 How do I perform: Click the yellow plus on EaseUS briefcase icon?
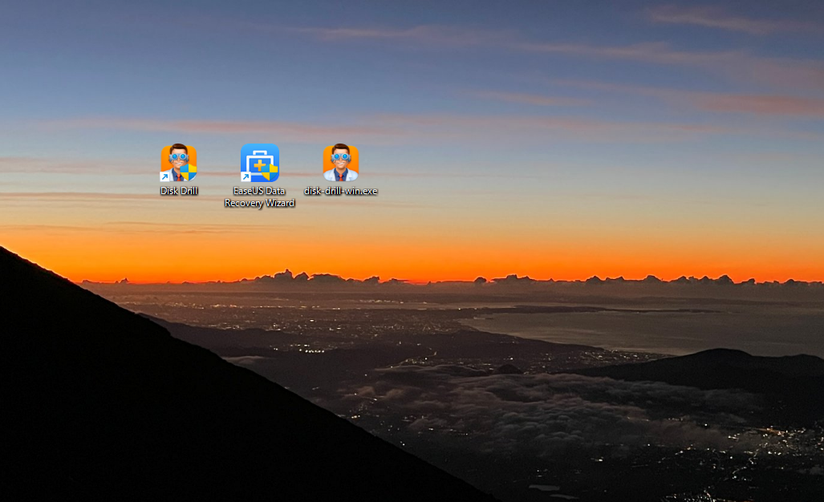click(259, 165)
